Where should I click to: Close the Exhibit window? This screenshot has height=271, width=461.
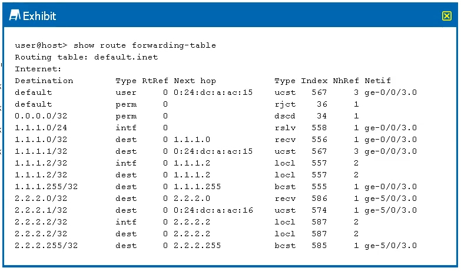446,15
